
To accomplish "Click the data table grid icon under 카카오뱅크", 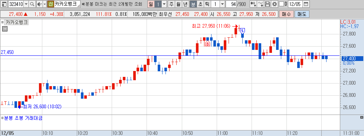I will pyautogui.click(x=5, y=29).
